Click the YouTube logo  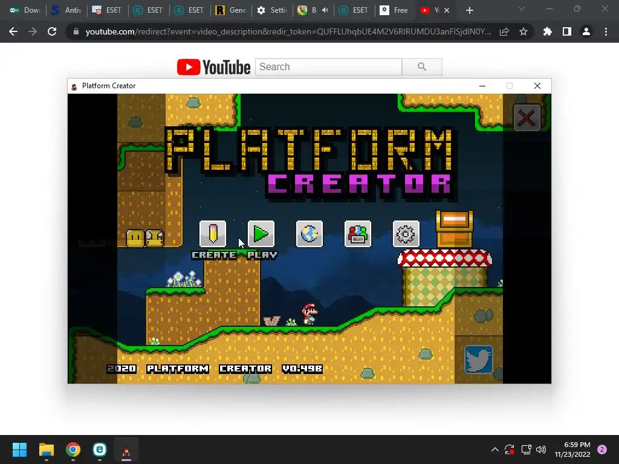[213, 67]
